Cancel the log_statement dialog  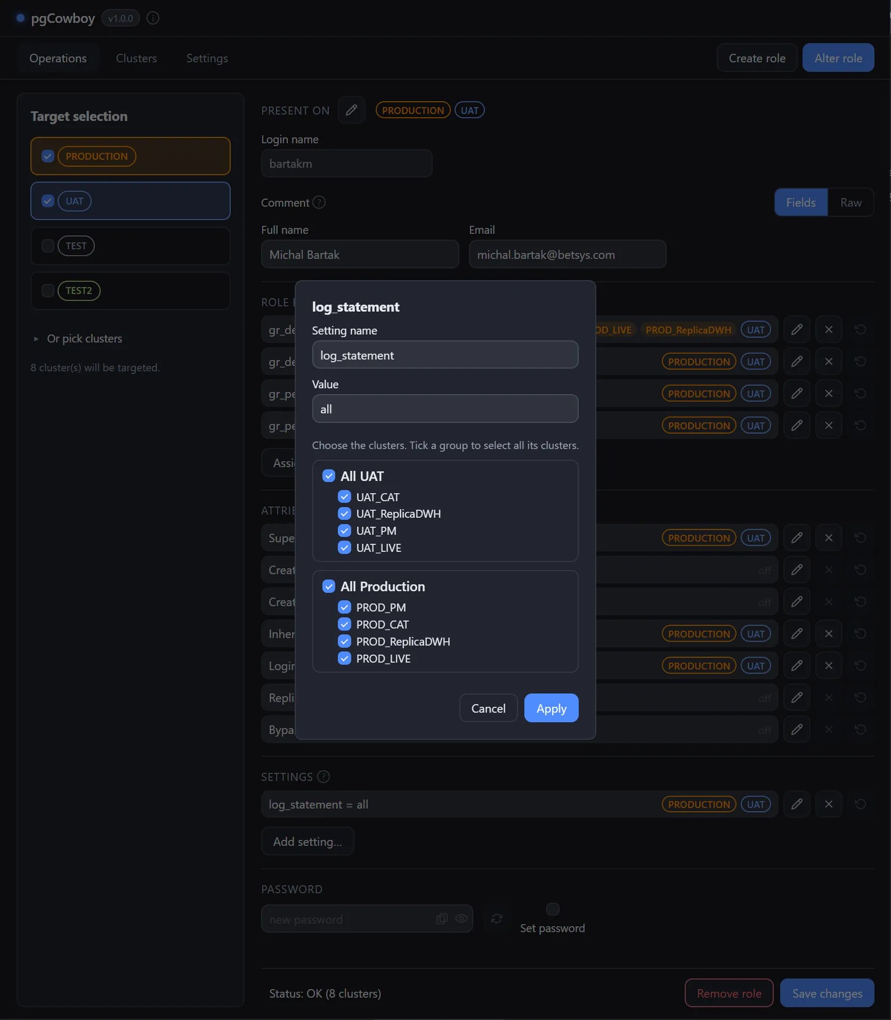tap(488, 708)
